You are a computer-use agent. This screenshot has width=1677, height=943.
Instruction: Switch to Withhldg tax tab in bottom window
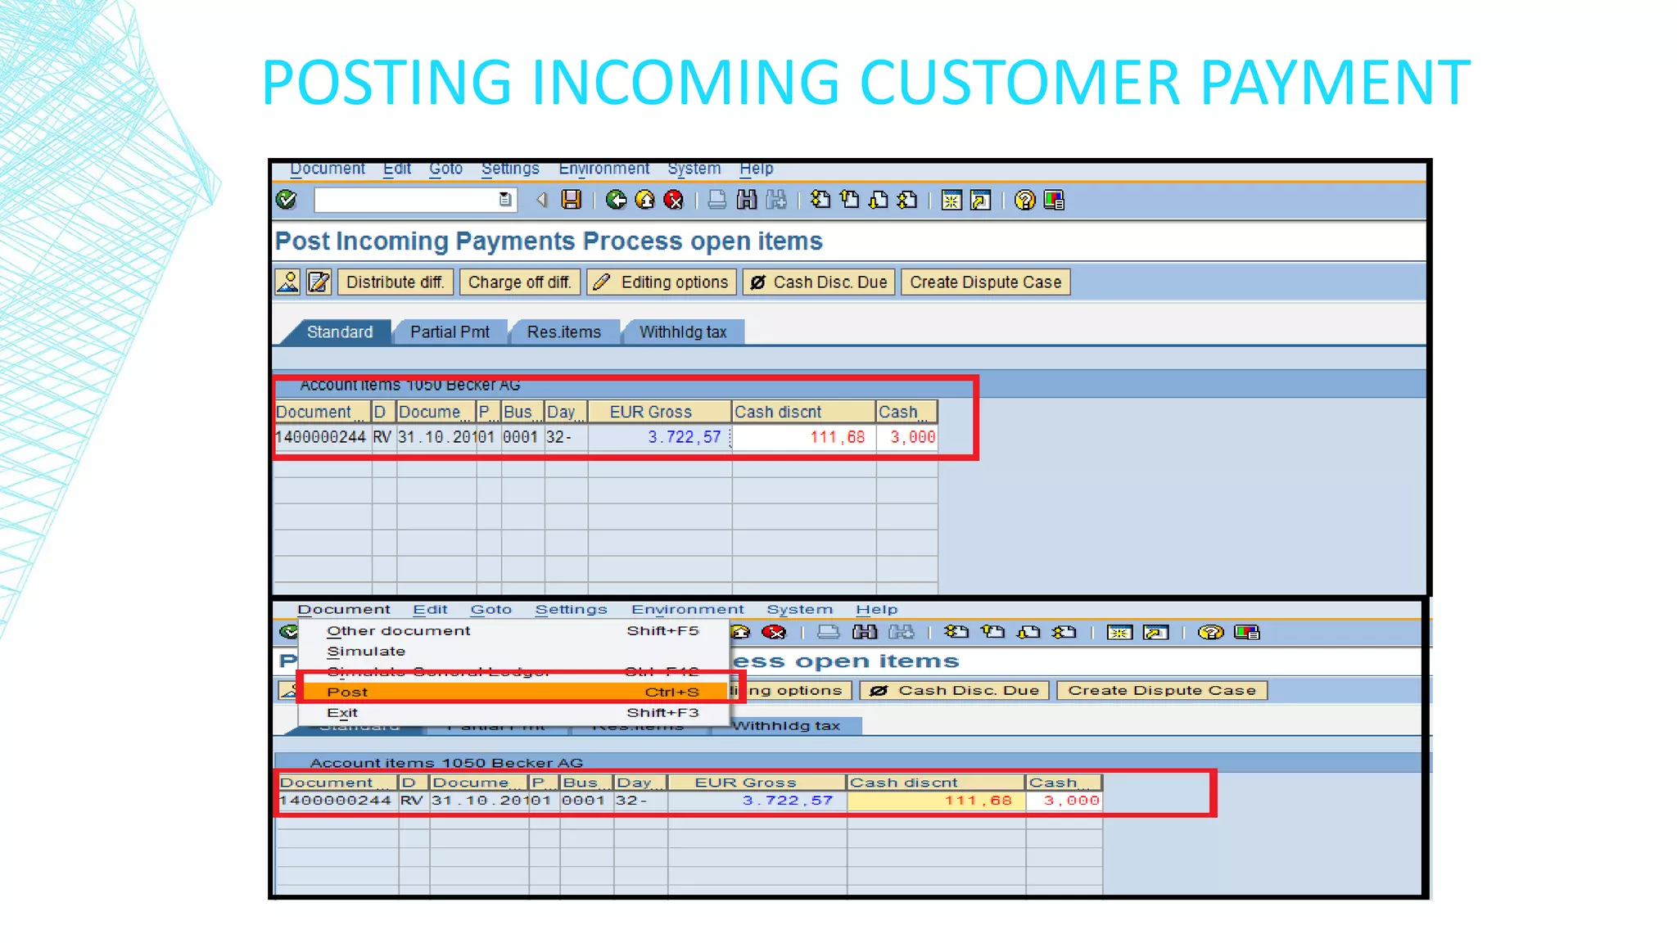click(787, 725)
